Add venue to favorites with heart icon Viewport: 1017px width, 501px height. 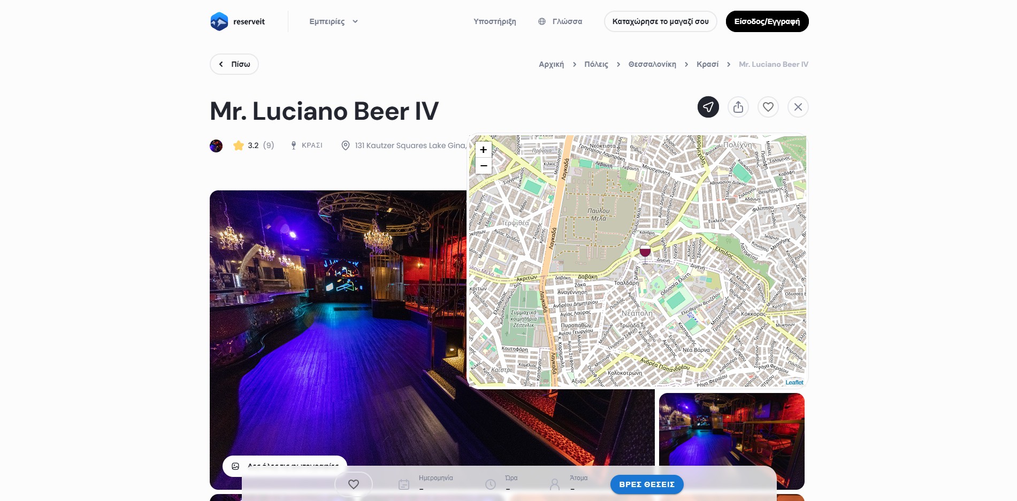tap(768, 107)
